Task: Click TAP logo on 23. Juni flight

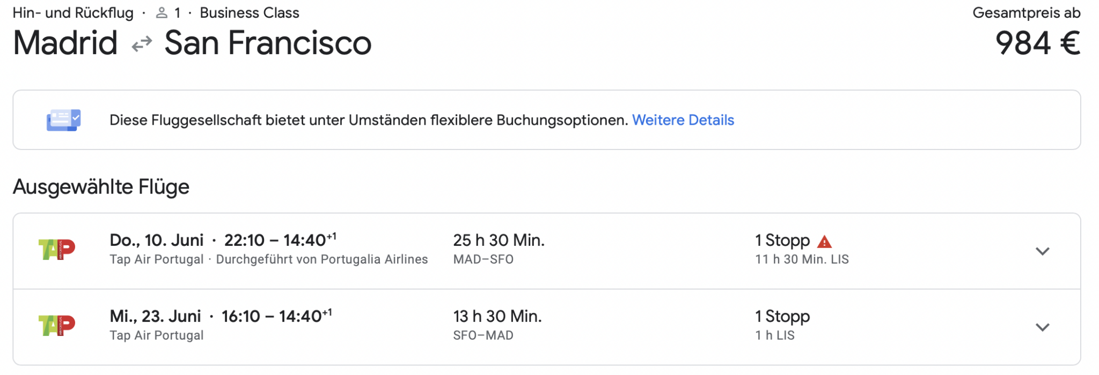Action: tap(57, 326)
